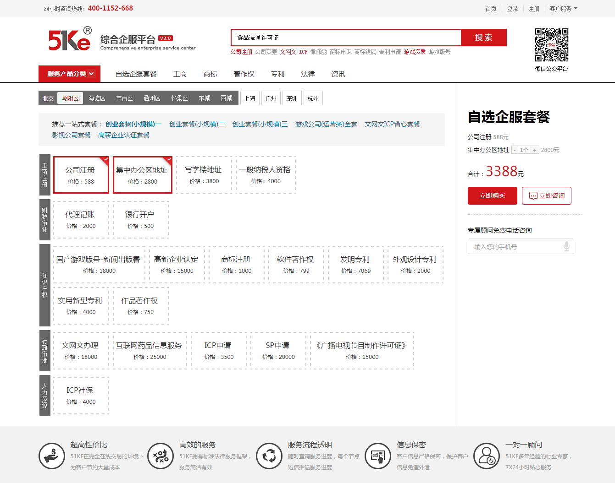Image resolution: width=615 pixels, height=483 pixels.
Task: Deselect the 集中办公区地址 service card
Action: [x=143, y=175]
